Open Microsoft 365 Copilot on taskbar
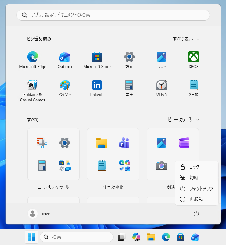This screenshot has width=226, height=245. (x=136, y=237)
